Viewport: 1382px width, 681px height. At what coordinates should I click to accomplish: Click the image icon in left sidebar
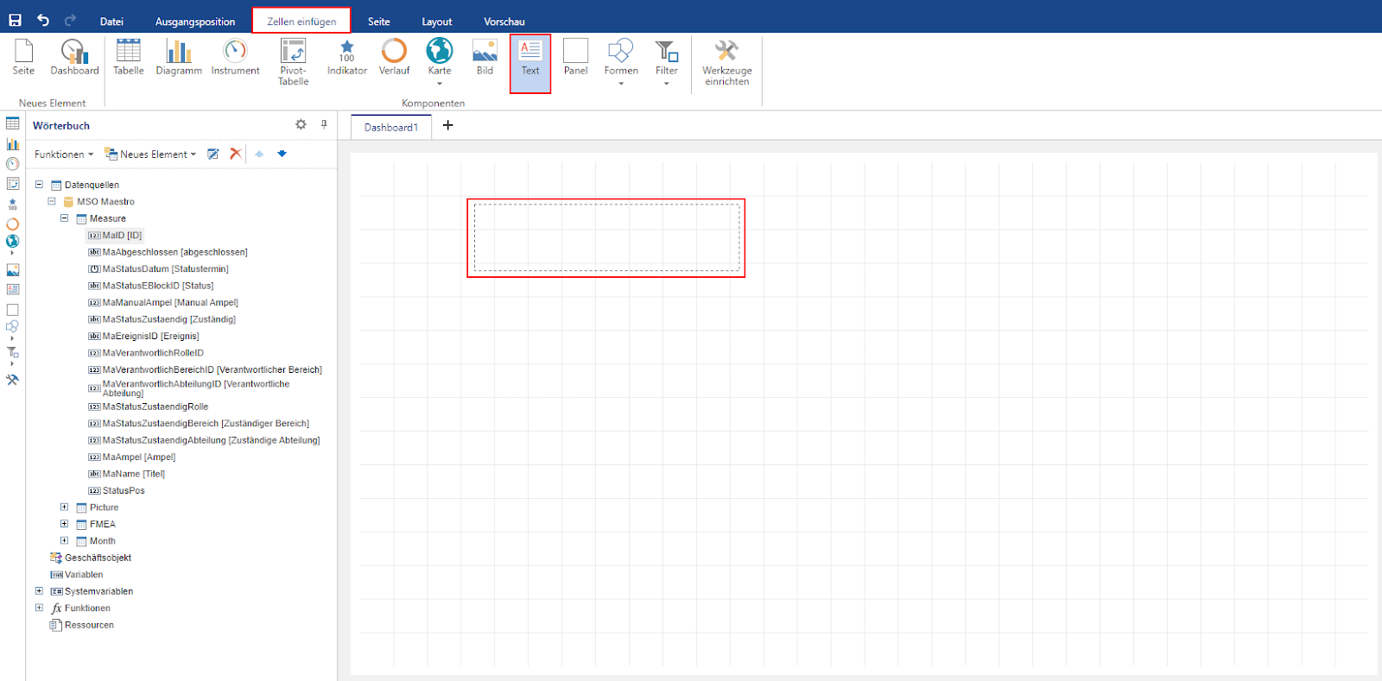12,270
